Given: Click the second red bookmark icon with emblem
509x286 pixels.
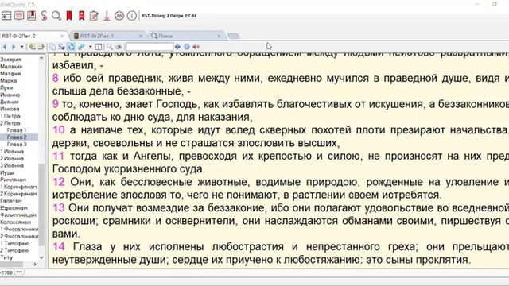Looking at the screenshot, I should pyautogui.click(x=81, y=16).
